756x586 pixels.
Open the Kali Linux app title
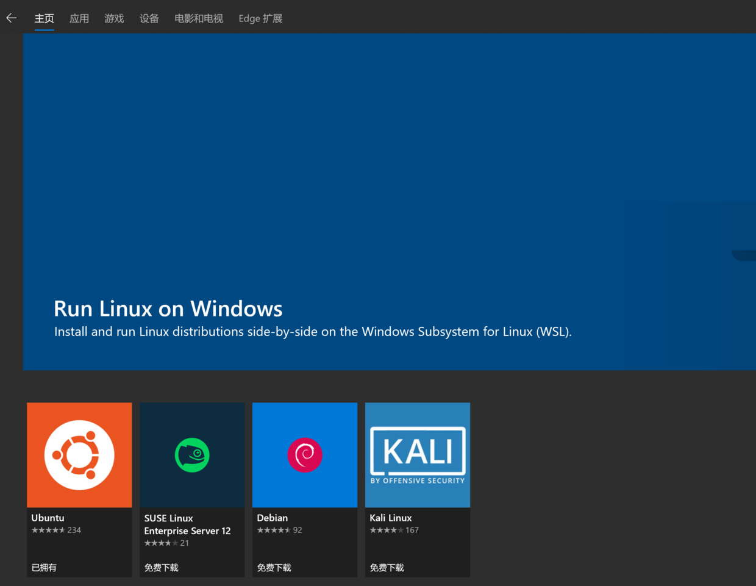pyautogui.click(x=391, y=518)
